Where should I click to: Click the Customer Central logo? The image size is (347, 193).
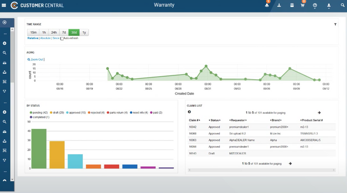coord(37,5)
